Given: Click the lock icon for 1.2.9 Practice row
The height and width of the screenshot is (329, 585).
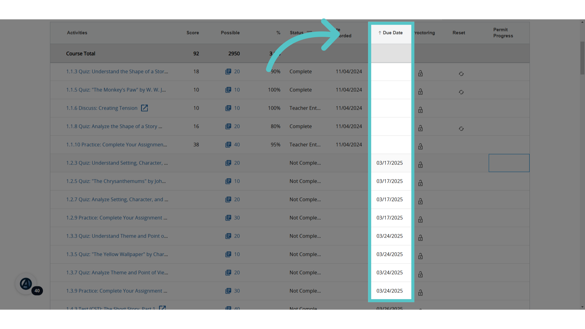Looking at the screenshot, I should click(420, 220).
